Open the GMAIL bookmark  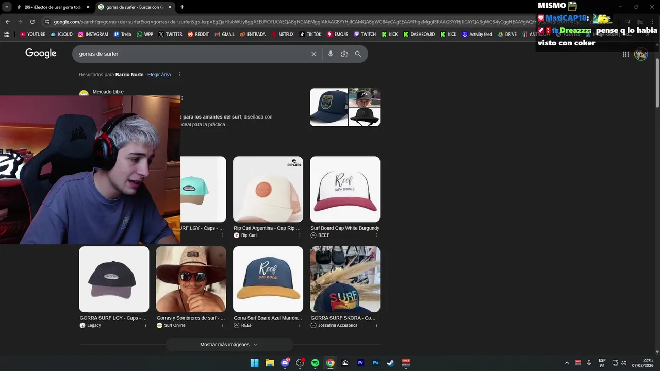tap(224, 34)
